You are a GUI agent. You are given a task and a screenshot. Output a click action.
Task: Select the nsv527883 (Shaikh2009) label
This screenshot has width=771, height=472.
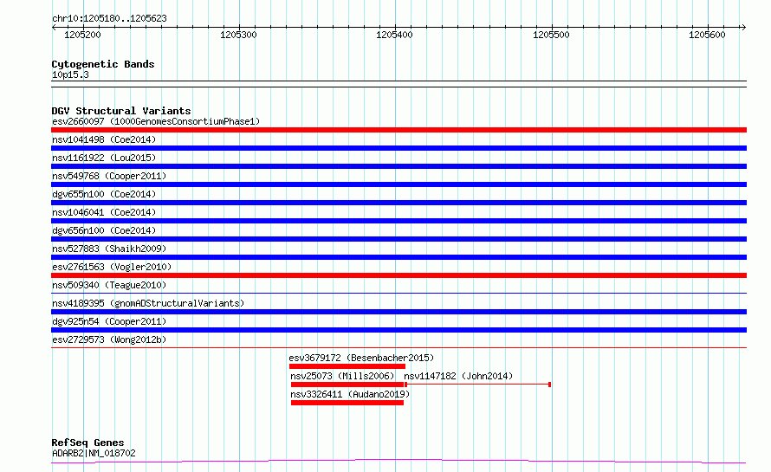(109, 249)
